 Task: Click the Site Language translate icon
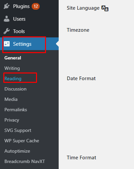(x=105, y=8)
